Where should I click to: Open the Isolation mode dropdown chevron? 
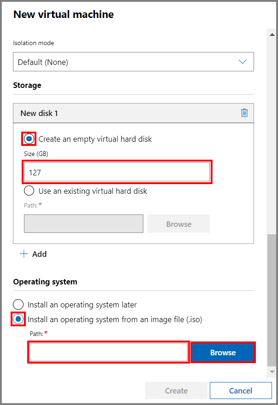click(x=243, y=62)
